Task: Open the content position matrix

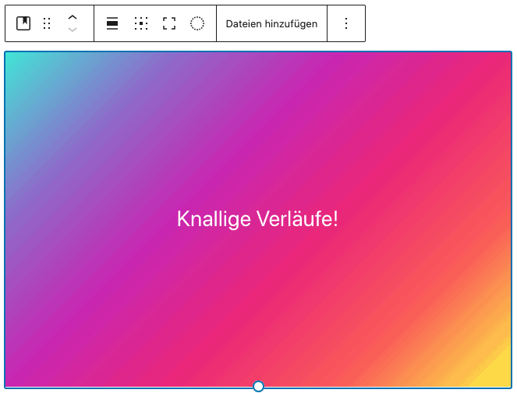Action: pyautogui.click(x=141, y=23)
